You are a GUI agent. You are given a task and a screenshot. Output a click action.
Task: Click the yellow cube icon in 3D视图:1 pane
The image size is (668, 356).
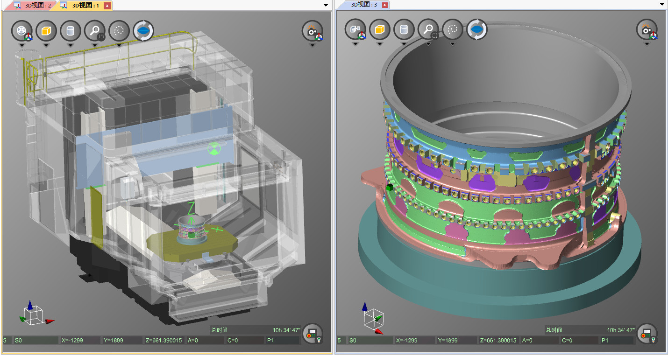pos(46,31)
